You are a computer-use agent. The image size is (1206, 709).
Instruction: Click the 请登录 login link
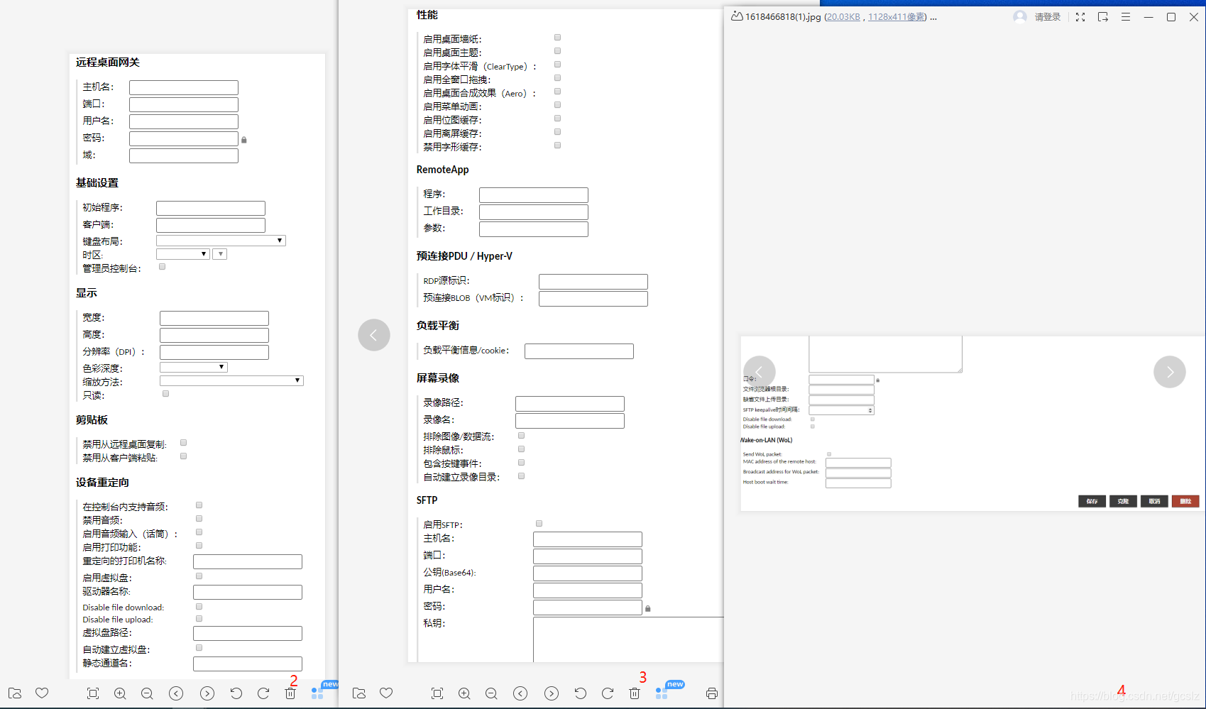[1048, 17]
